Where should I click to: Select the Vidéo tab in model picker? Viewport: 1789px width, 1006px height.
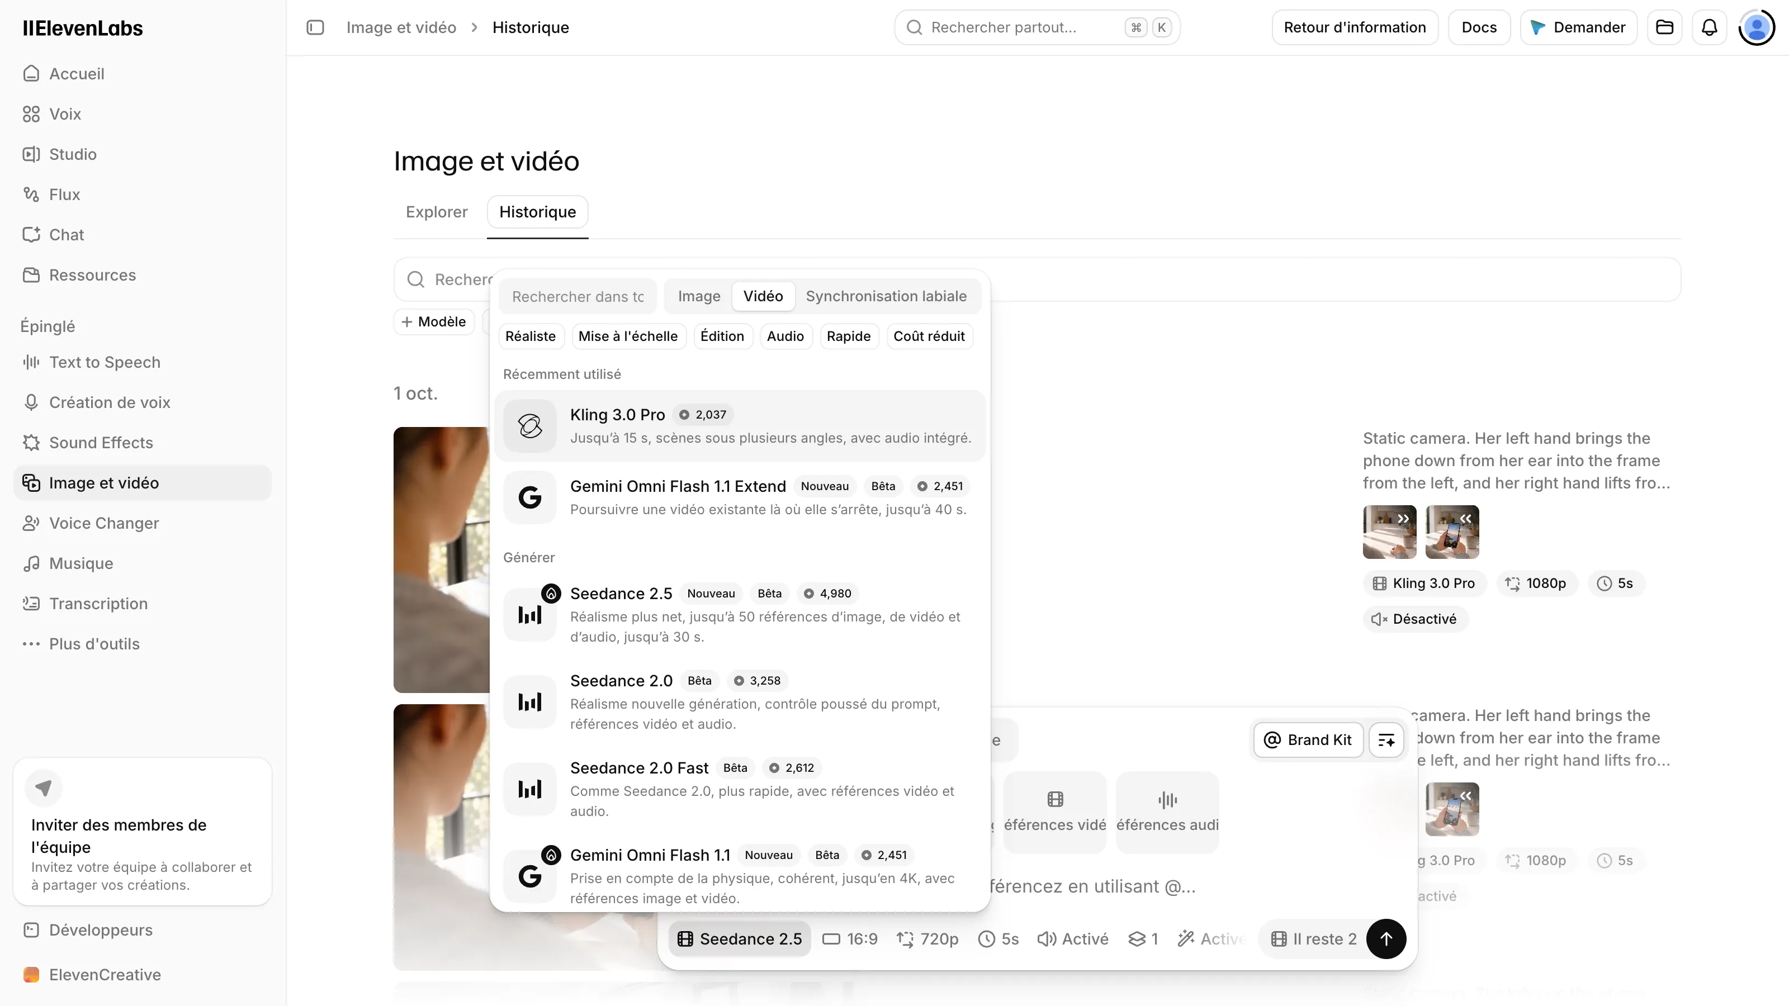[x=763, y=296]
